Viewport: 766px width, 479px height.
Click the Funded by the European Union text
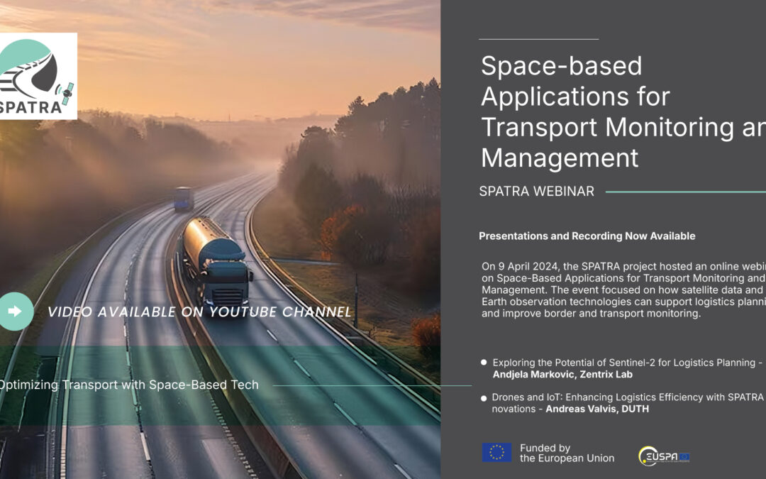tap(567, 453)
